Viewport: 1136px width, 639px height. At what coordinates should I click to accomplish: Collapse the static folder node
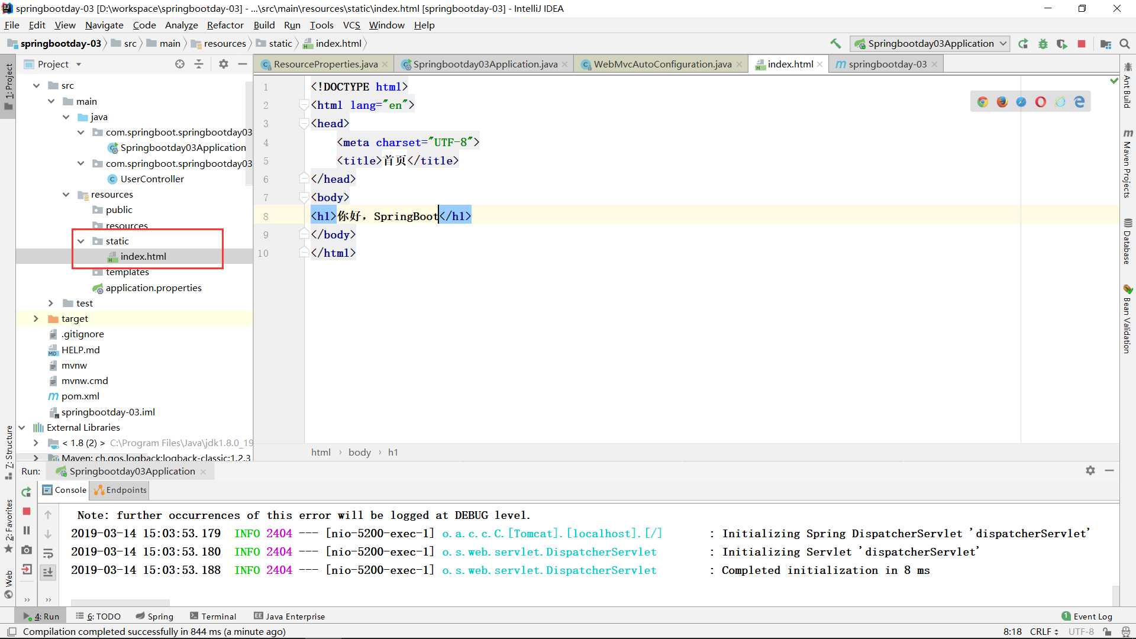tap(81, 241)
